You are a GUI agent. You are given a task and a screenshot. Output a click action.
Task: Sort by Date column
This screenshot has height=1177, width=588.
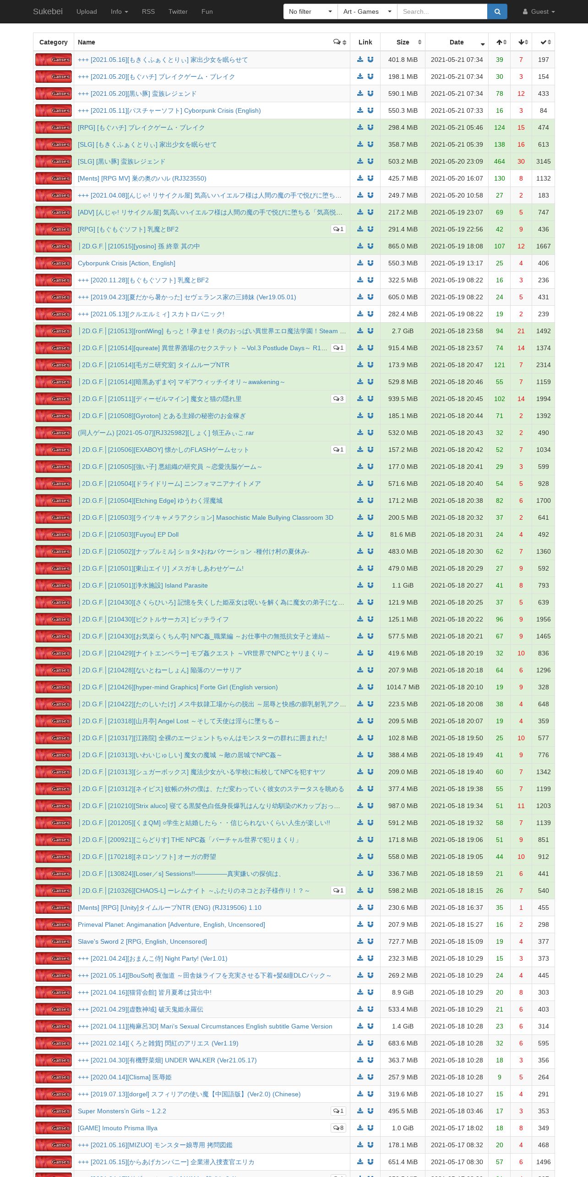[457, 42]
